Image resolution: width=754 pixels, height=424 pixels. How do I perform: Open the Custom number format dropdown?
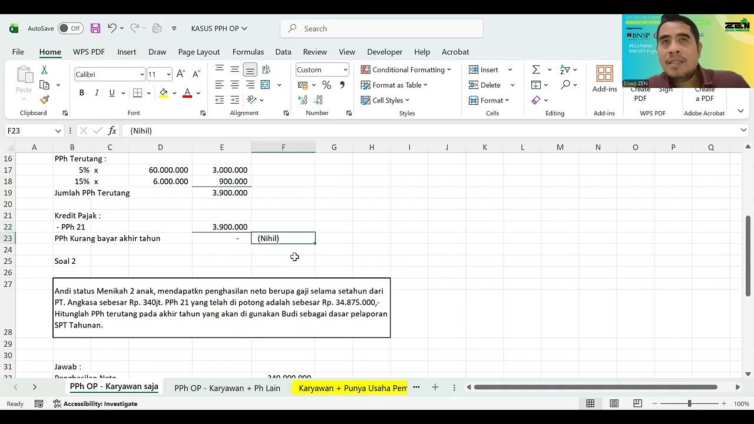click(345, 69)
